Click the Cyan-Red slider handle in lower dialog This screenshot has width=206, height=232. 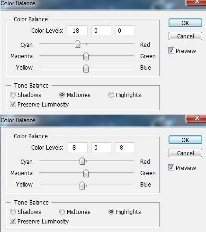click(82, 161)
